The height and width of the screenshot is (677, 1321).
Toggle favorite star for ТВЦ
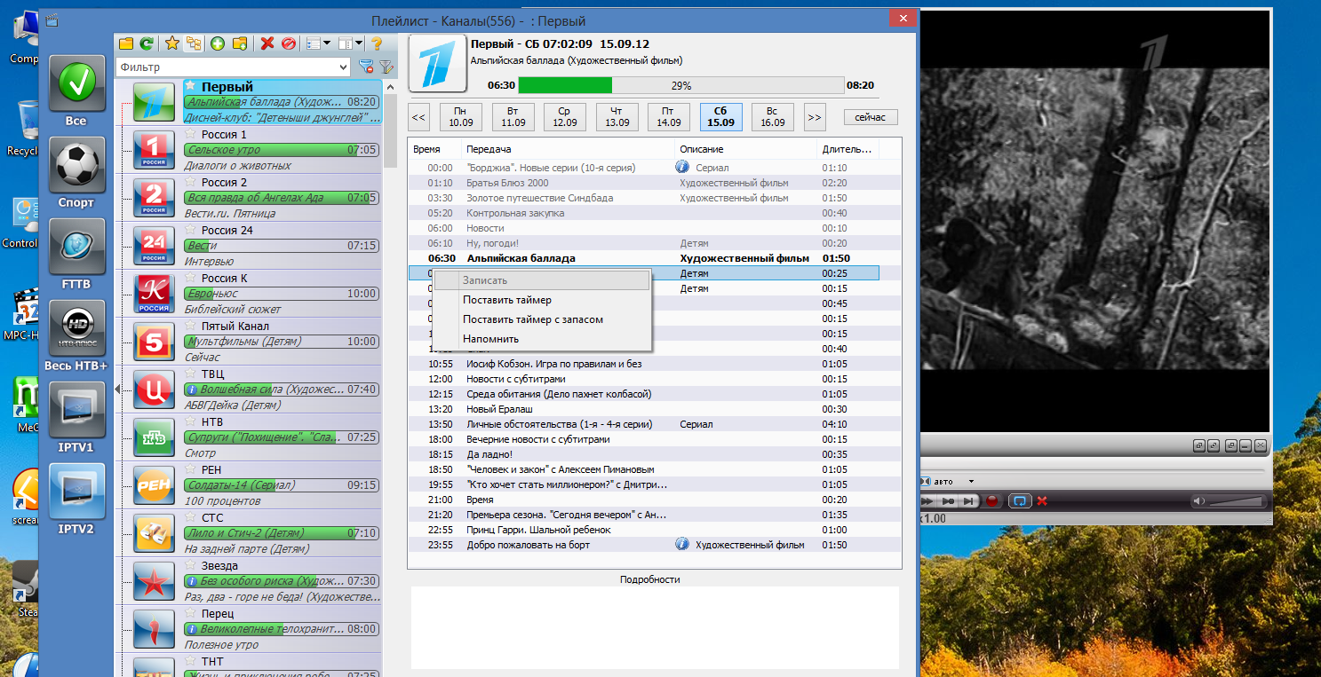point(190,374)
